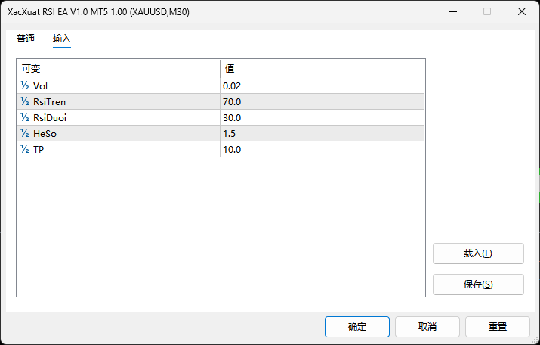The height and width of the screenshot is (345, 540).
Task: Select the Vol value field showing 0.02
Action: [322, 85]
